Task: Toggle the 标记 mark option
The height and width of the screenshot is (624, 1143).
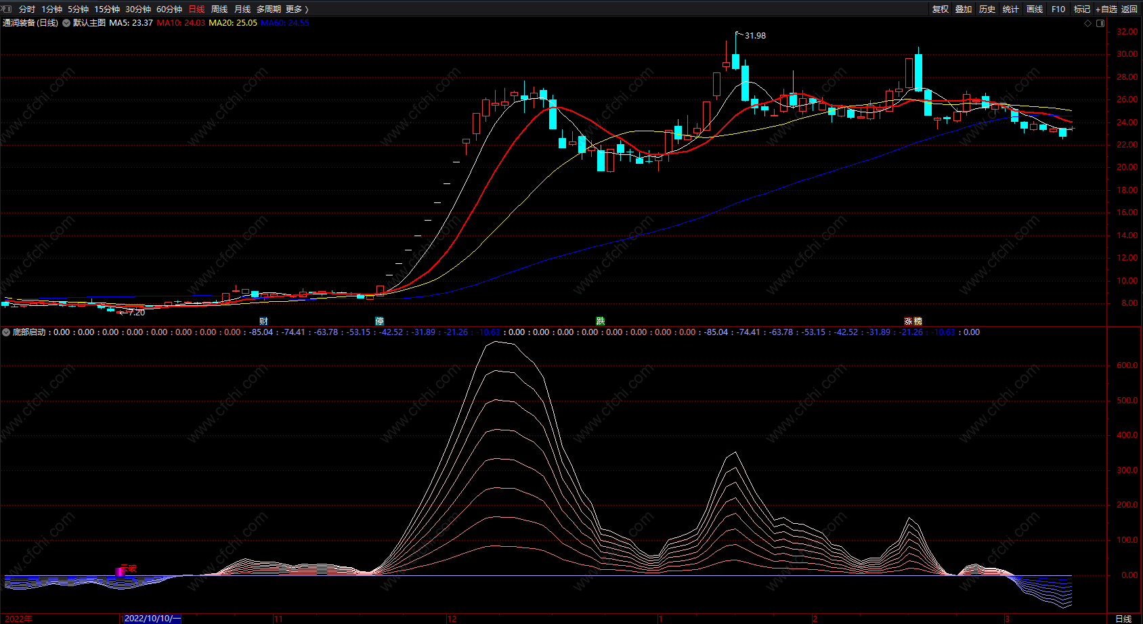Action: 1082,9
